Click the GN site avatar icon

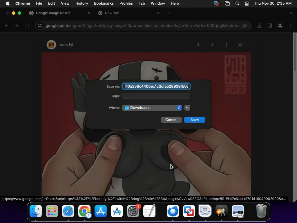point(51,45)
